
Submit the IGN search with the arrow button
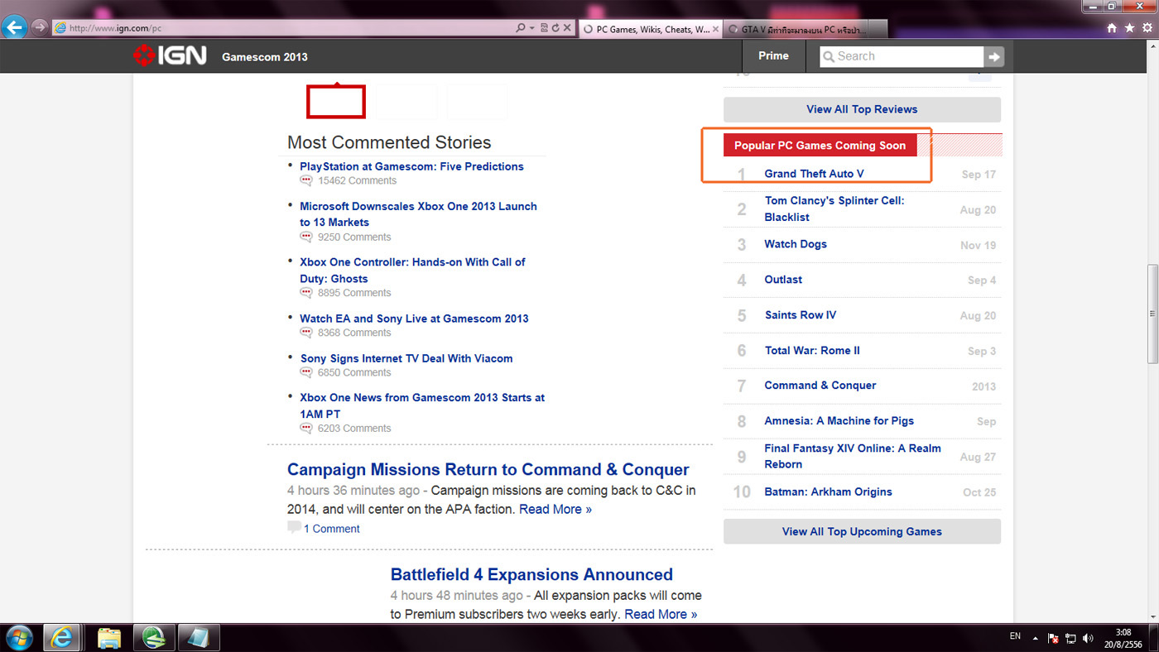(993, 56)
